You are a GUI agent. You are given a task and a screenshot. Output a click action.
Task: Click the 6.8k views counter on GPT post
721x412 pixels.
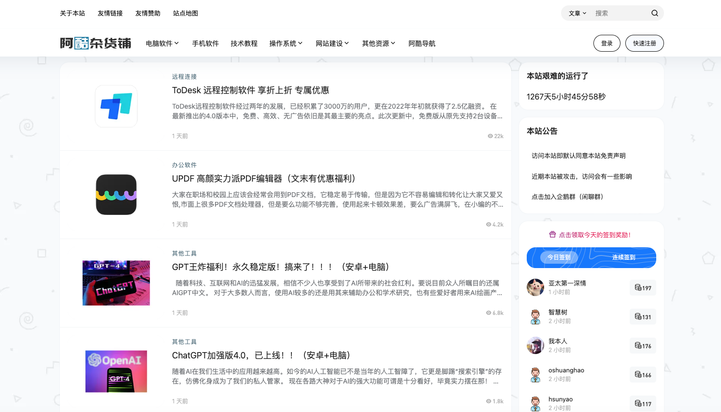pos(494,313)
